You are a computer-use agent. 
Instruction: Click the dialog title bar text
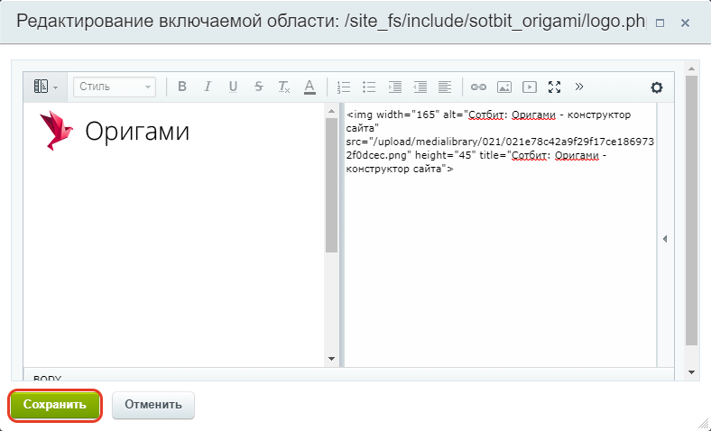330,22
